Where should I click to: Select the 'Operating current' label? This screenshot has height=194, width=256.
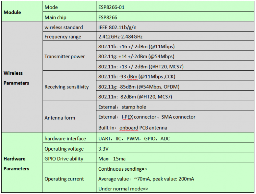pyautogui.click(x=69, y=178)
